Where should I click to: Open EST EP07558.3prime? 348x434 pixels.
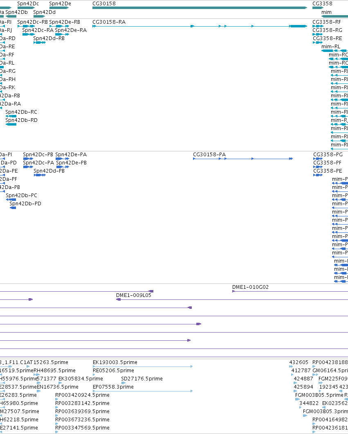pos(113,387)
